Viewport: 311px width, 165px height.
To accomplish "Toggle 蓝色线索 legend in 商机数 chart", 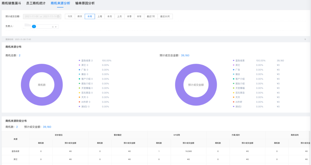I will [x=86, y=61].
